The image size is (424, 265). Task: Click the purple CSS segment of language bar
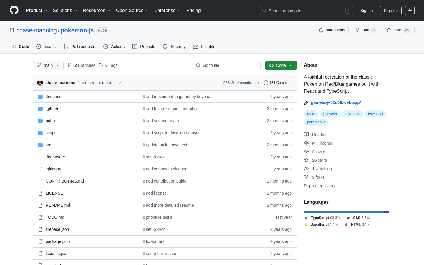[387, 212]
